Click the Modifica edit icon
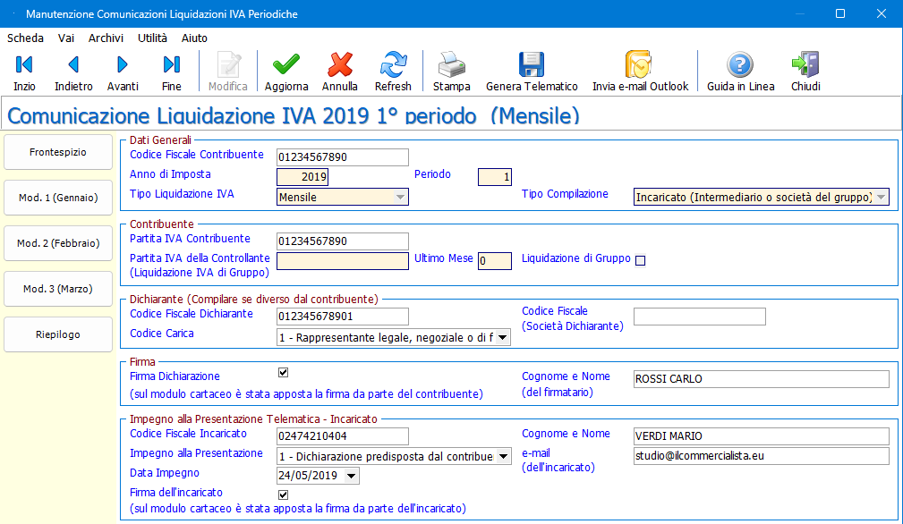 click(x=228, y=72)
